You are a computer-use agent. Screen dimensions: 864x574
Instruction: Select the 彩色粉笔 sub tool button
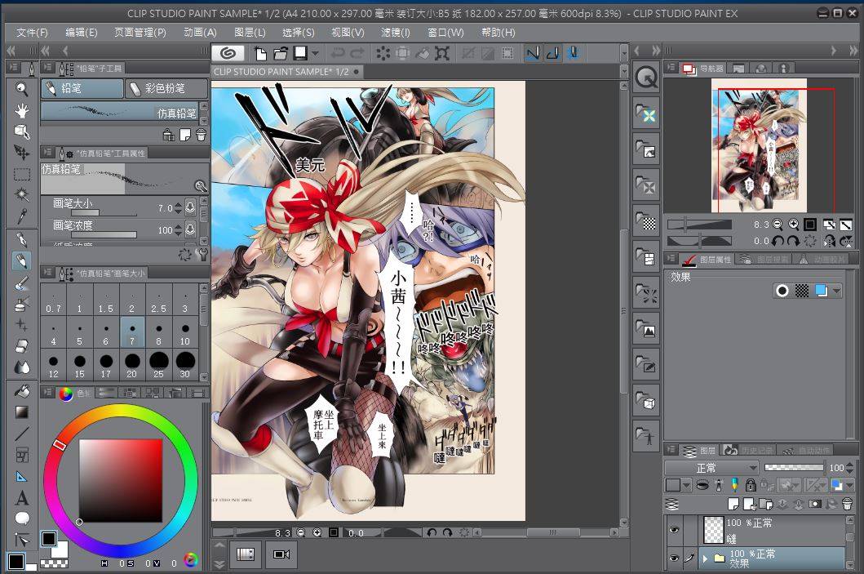click(x=166, y=88)
